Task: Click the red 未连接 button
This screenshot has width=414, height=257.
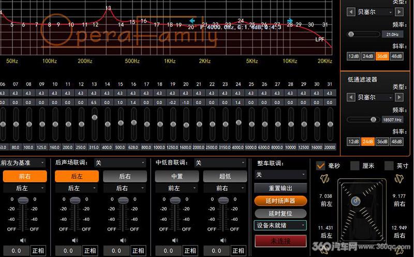Action: point(280,241)
